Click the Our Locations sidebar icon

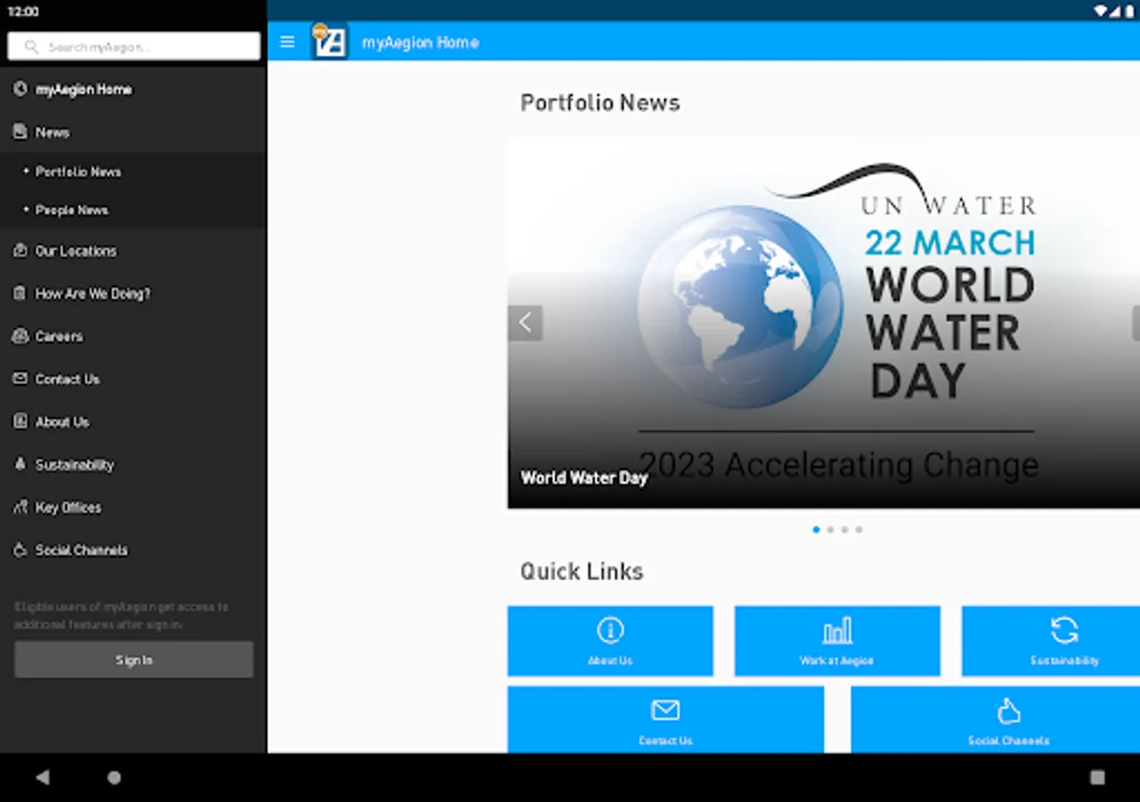coord(20,251)
